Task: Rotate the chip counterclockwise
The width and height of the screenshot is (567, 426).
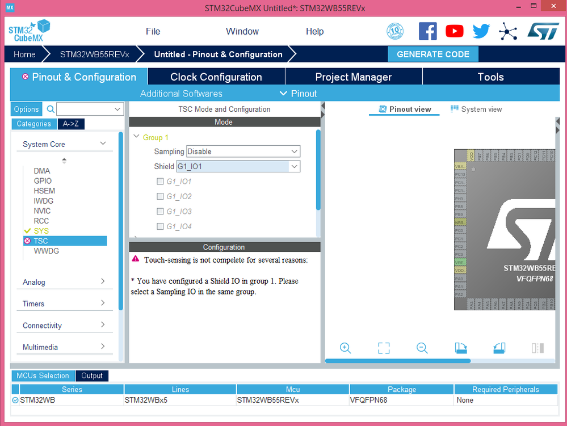Action: [x=499, y=348]
